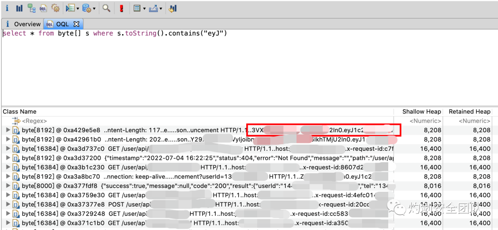Sort by the Class Name column header
The image size is (498, 230).
[20, 112]
